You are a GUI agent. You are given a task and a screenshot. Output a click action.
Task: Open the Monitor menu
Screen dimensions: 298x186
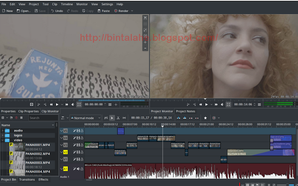tap(82, 4)
